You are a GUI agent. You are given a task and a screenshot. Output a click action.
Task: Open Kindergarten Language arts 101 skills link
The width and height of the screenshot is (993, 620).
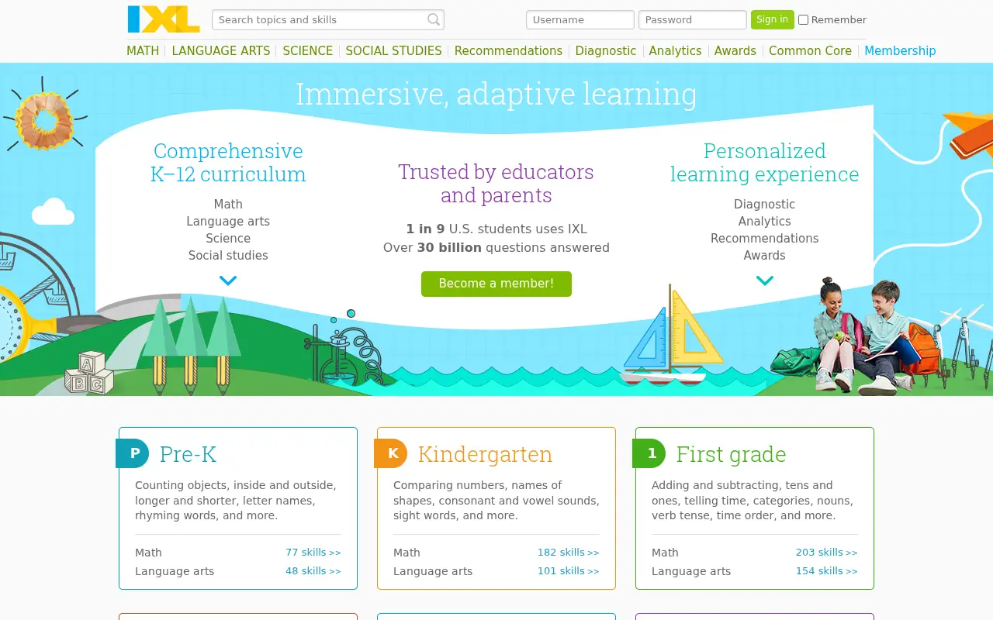569,571
